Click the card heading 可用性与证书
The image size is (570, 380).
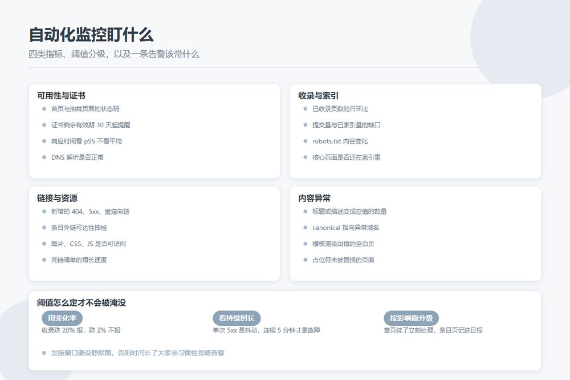(x=61, y=96)
